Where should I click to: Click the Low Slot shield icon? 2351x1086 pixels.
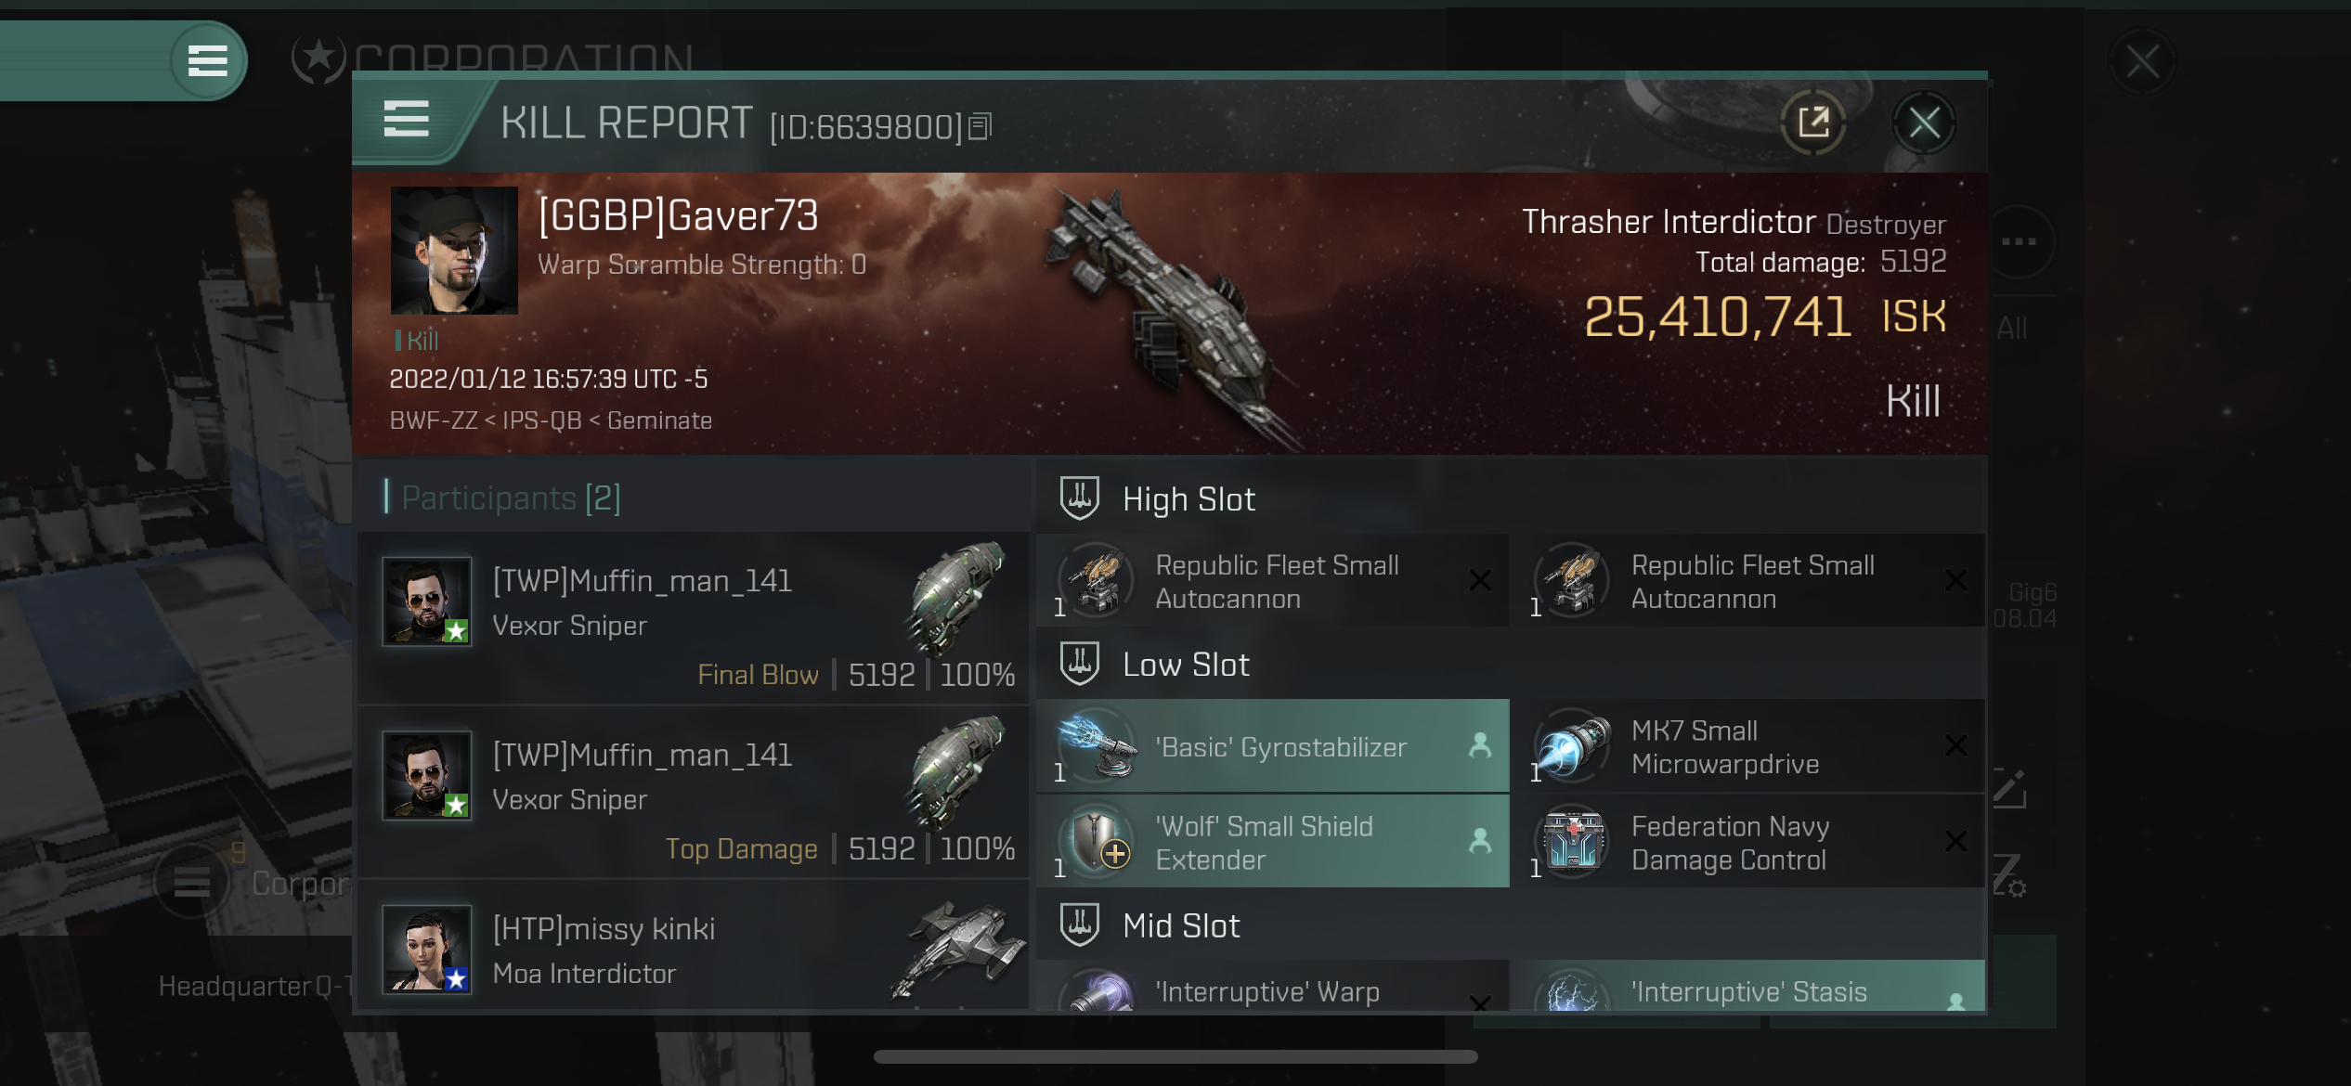[1080, 664]
